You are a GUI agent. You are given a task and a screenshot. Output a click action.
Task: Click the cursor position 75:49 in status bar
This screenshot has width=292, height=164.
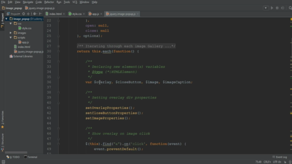pos(258,162)
